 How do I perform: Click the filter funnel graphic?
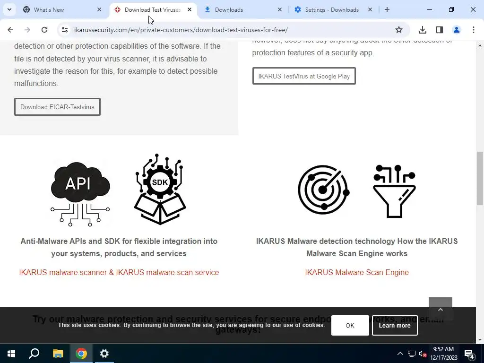395,191
